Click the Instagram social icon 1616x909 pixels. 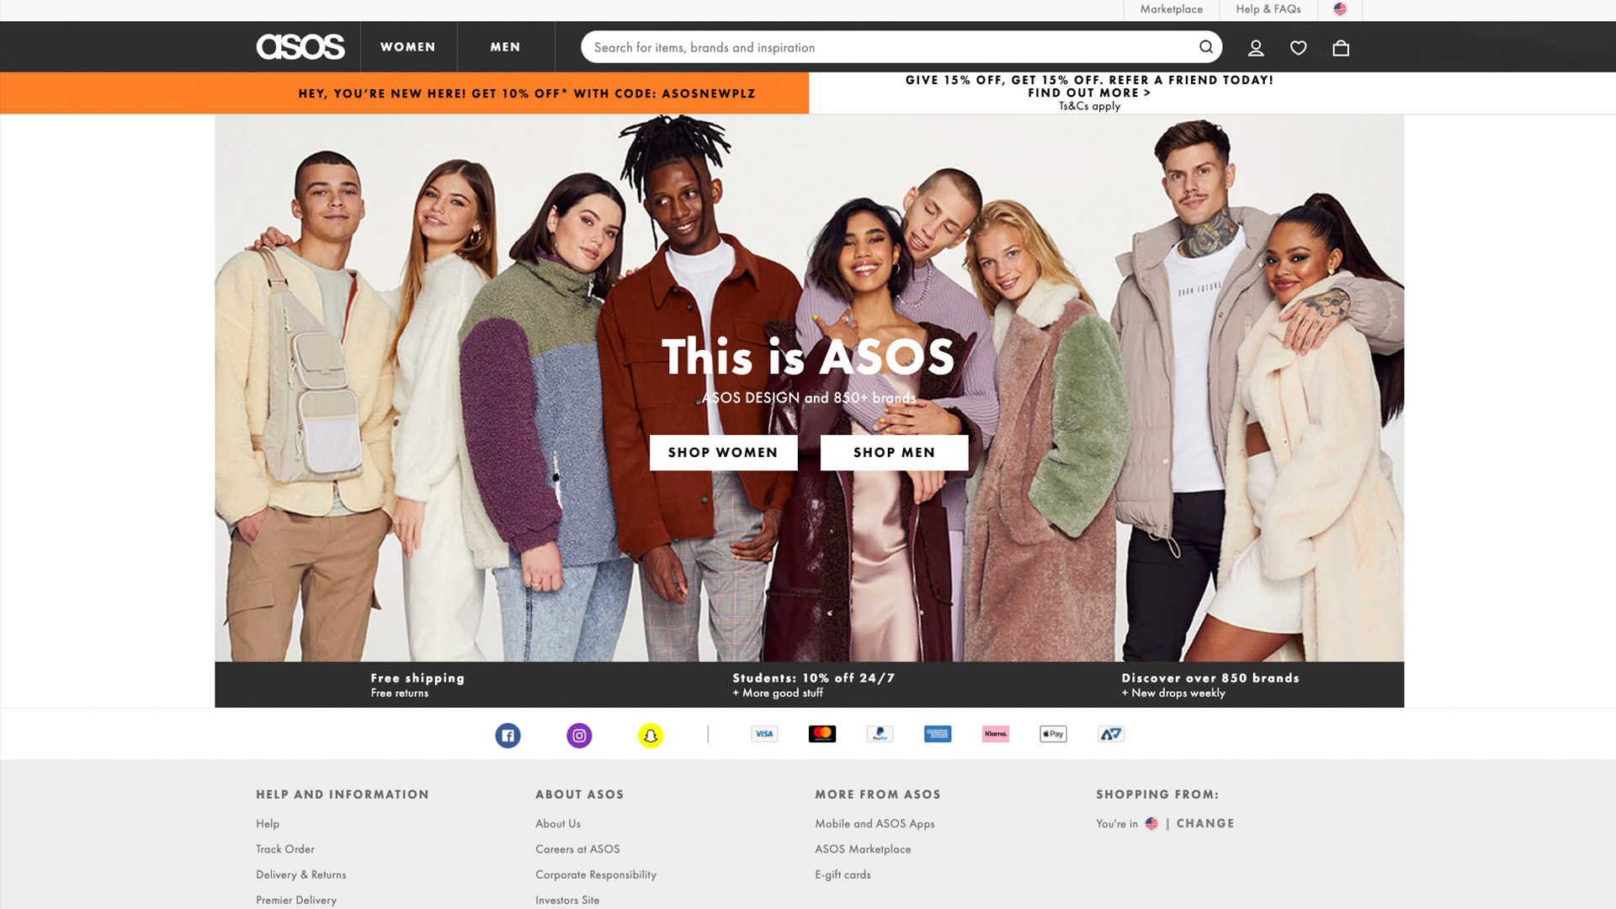point(578,735)
